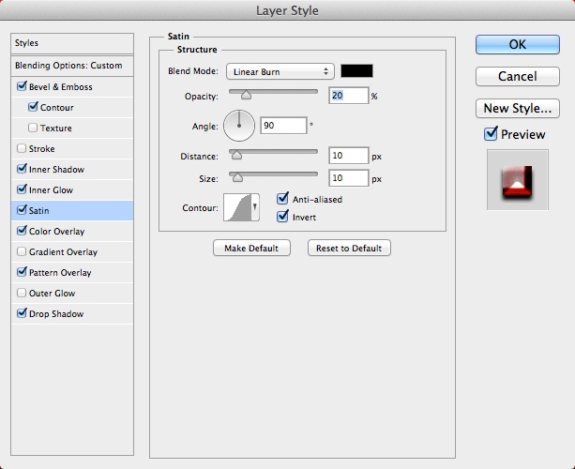Click the Distance value field

pos(348,156)
